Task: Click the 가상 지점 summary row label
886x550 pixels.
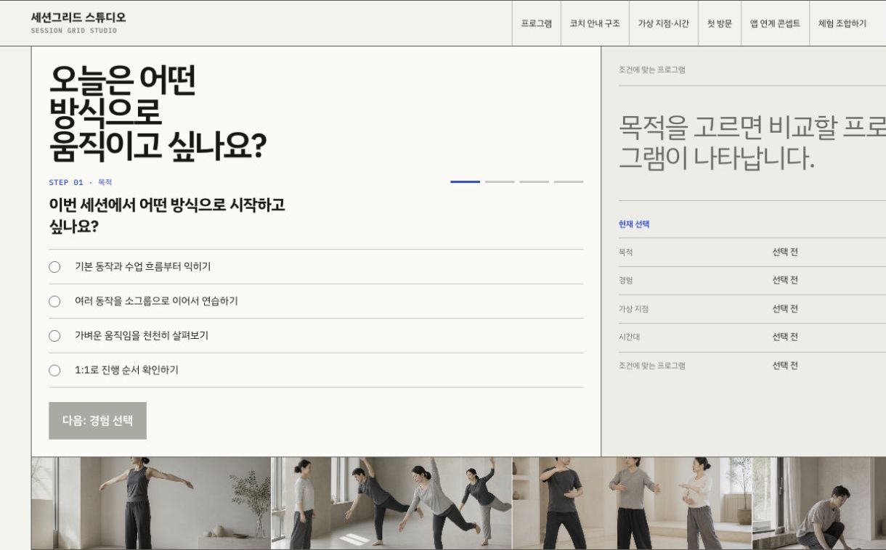Action: pos(633,309)
